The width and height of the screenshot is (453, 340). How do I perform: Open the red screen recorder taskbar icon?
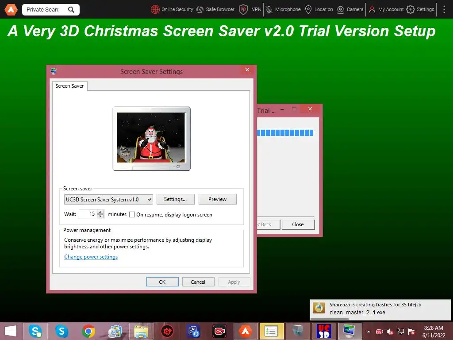click(x=219, y=331)
